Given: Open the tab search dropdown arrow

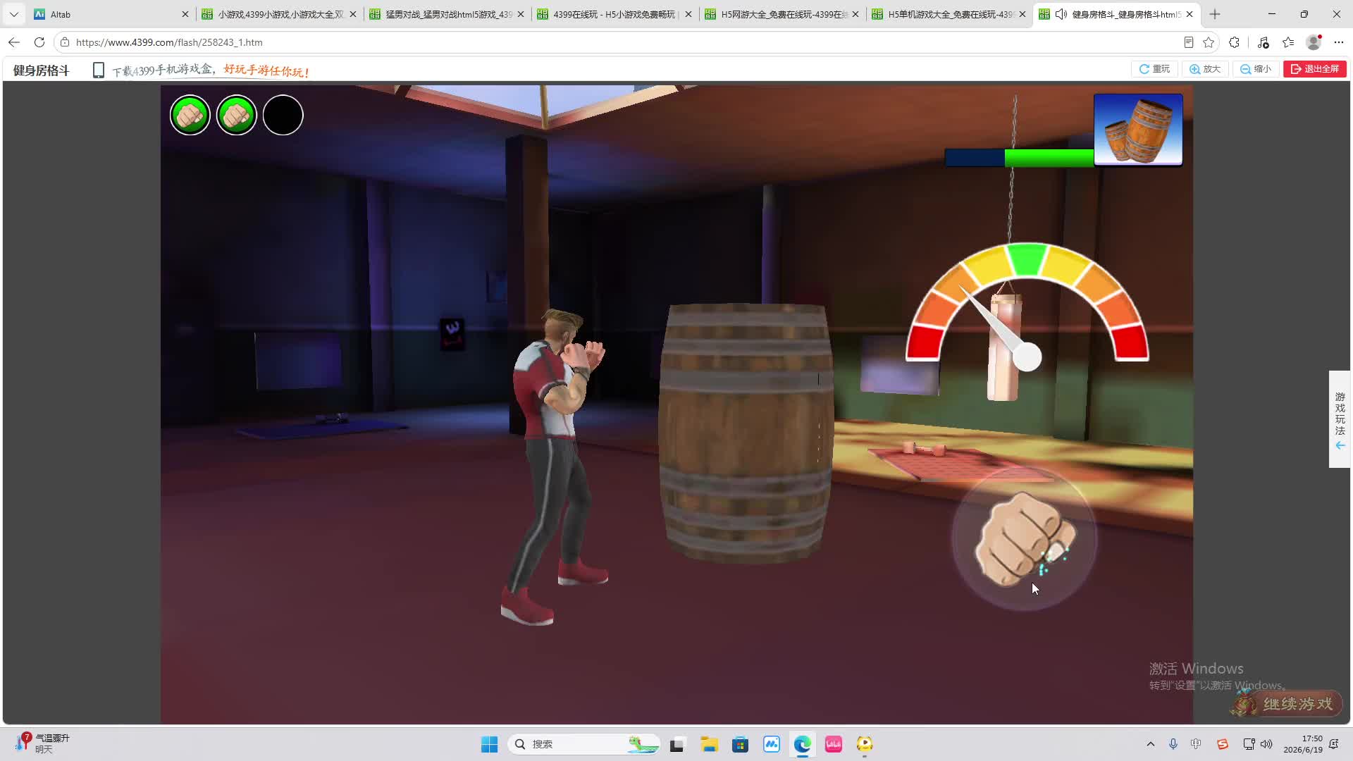Looking at the screenshot, I should pyautogui.click(x=14, y=14).
